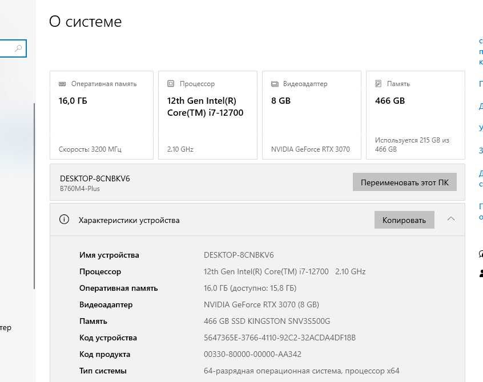The height and width of the screenshot is (382, 483).
Task: Select the Имя устройства label
Action: pyautogui.click(x=109, y=255)
